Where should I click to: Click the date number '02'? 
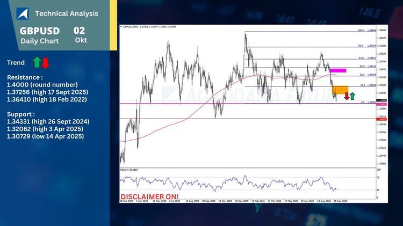click(x=79, y=31)
